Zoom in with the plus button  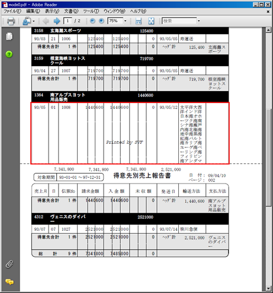click(101, 21)
